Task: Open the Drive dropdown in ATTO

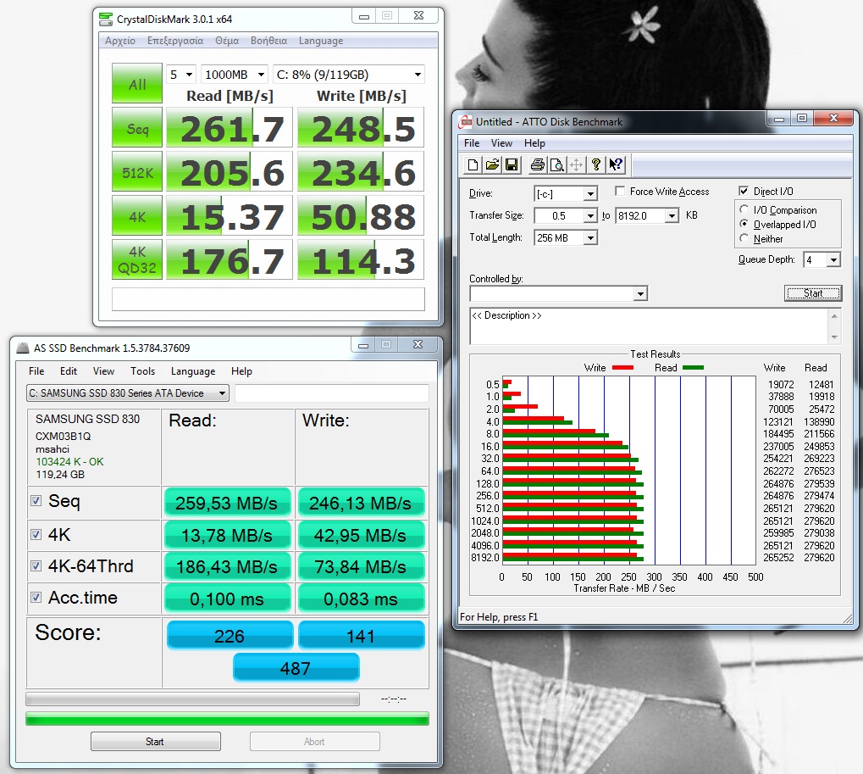Action: pyautogui.click(x=590, y=194)
